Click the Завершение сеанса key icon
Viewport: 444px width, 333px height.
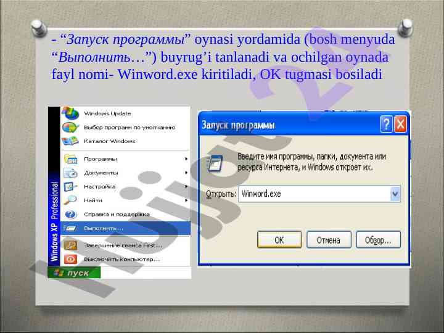[x=70, y=245]
